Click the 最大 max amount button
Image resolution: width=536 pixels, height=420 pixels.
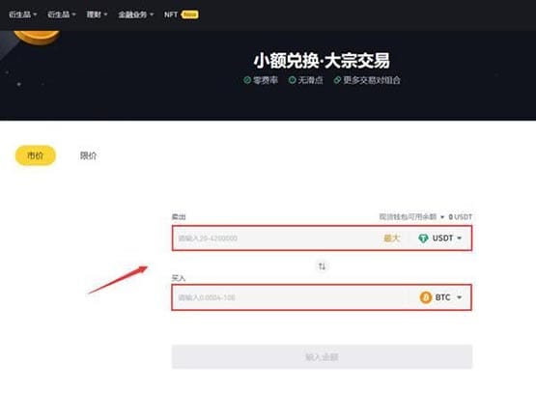pyautogui.click(x=391, y=238)
